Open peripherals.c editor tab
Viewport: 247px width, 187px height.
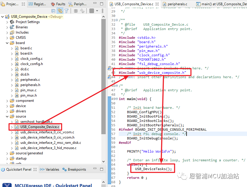(x=175, y=4)
